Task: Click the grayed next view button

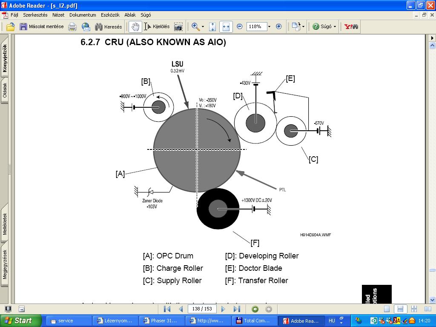Action: [268, 309]
